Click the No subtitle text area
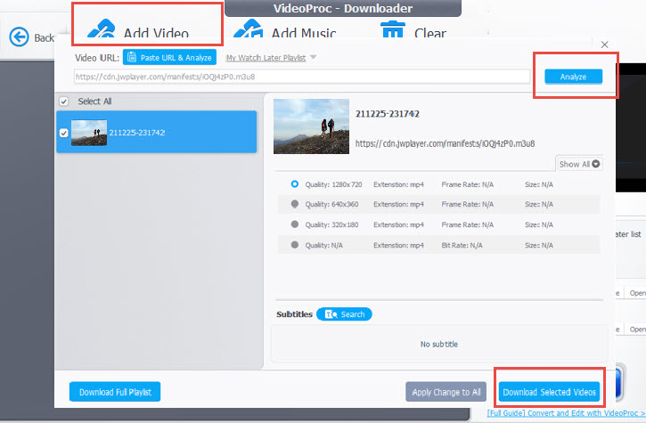This screenshot has height=423, width=646. point(439,345)
